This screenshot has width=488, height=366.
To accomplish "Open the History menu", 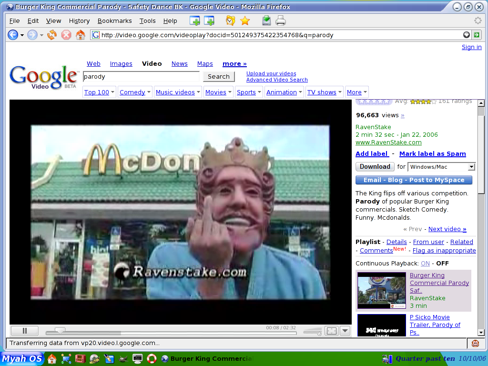I will (x=80, y=21).
